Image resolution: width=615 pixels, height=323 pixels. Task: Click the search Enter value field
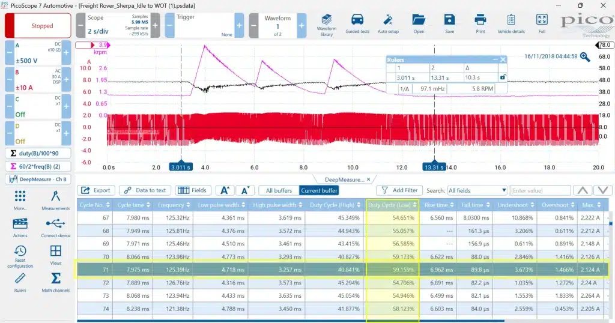[x=541, y=190]
